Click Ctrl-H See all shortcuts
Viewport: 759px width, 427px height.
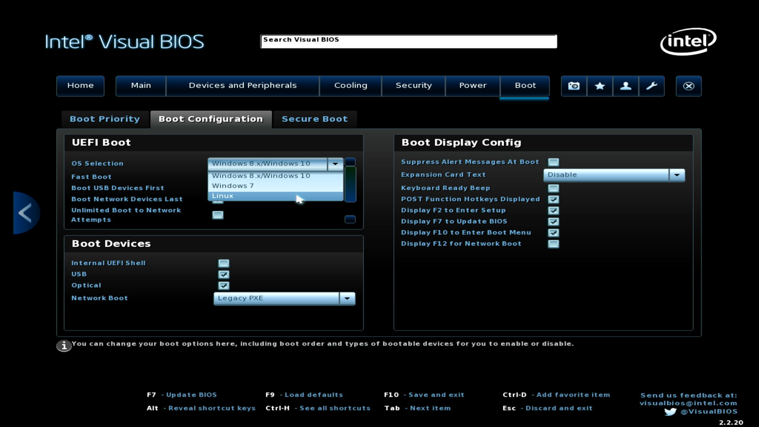click(318, 408)
